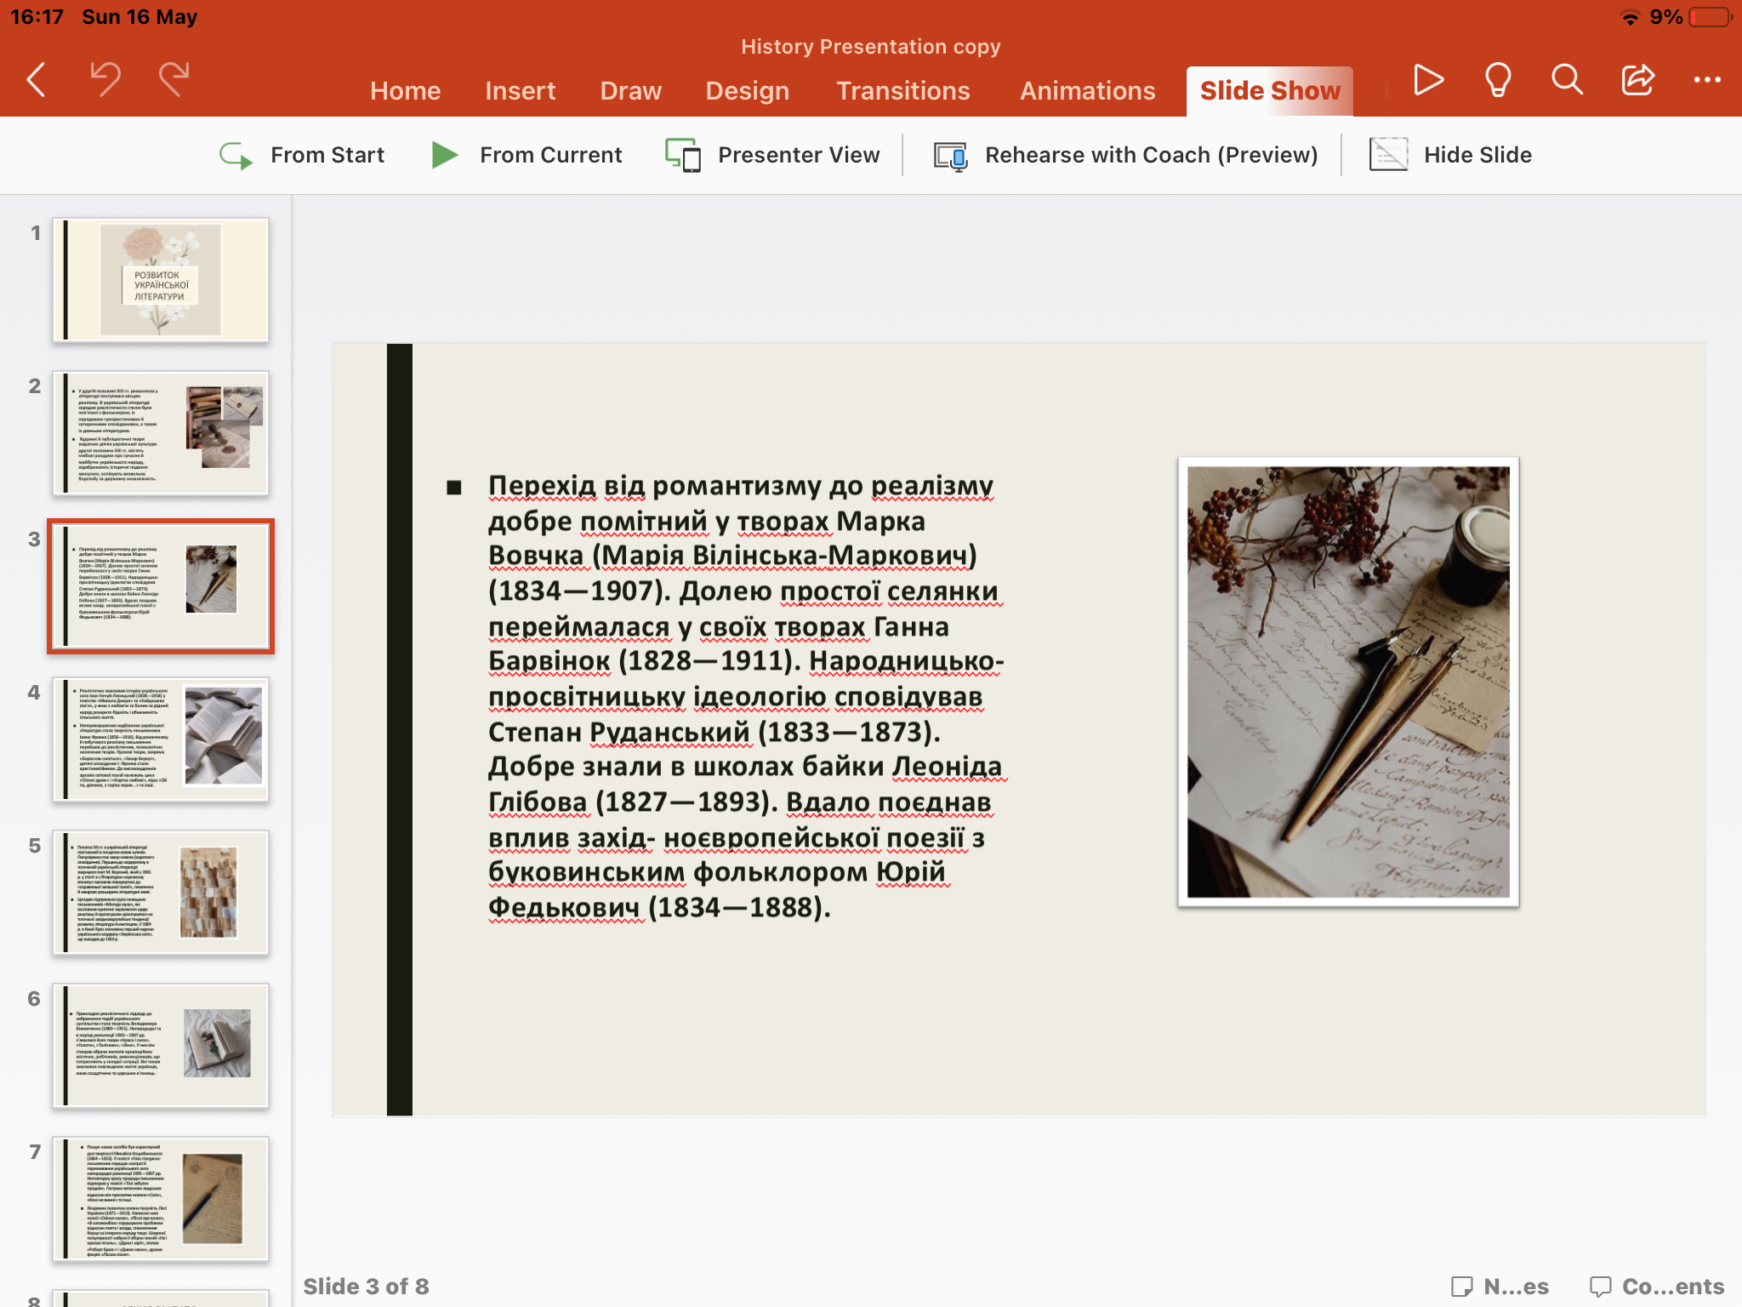The height and width of the screenshot is (1307, 1742).
Task: Select slide 5 thumbnail
Action: pyautogui.click(x=161, y=893)
